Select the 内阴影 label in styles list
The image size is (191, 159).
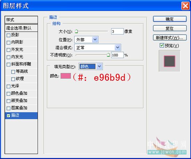click(17, 42)
